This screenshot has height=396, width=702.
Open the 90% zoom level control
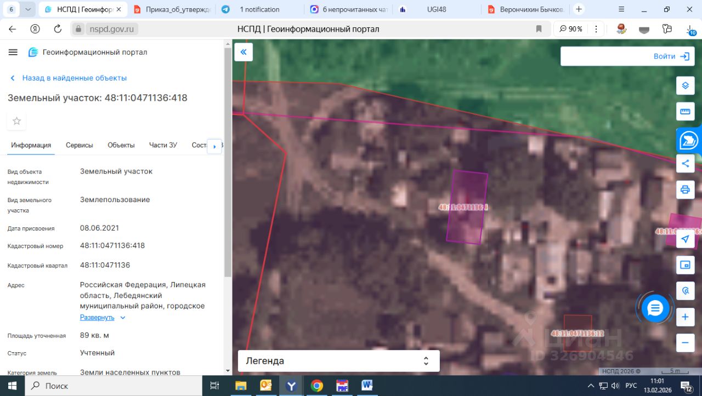(x=570, y=29)
